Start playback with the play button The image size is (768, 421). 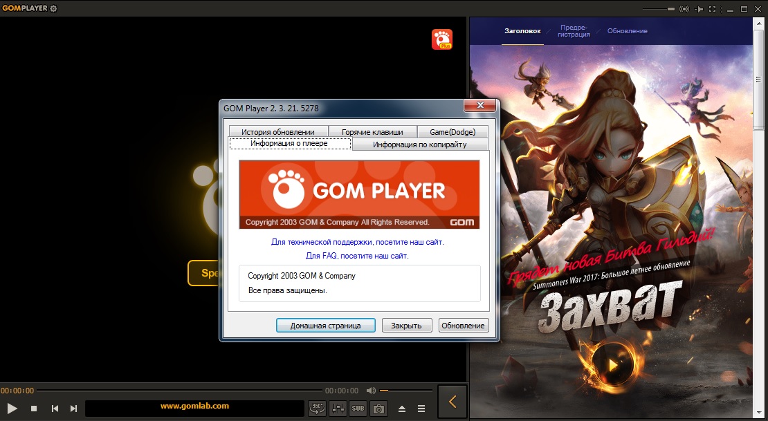click(x=12, y=409)
